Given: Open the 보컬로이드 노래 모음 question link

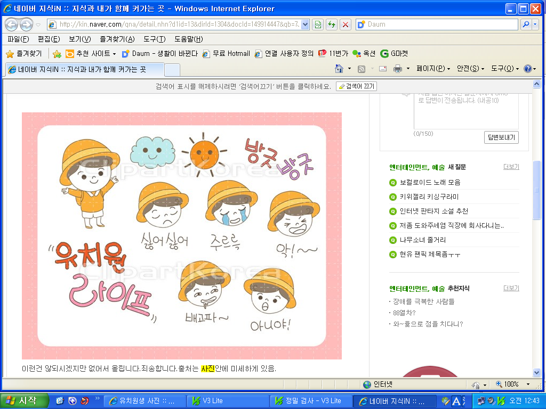Looking at the screenshot, I should point(430,182).
